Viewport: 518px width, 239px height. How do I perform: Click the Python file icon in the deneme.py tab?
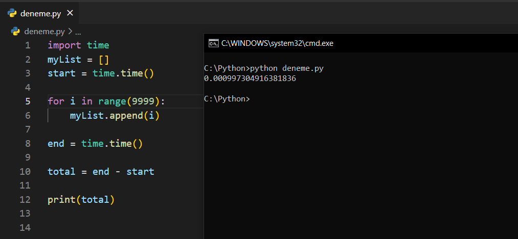[12, 13]
